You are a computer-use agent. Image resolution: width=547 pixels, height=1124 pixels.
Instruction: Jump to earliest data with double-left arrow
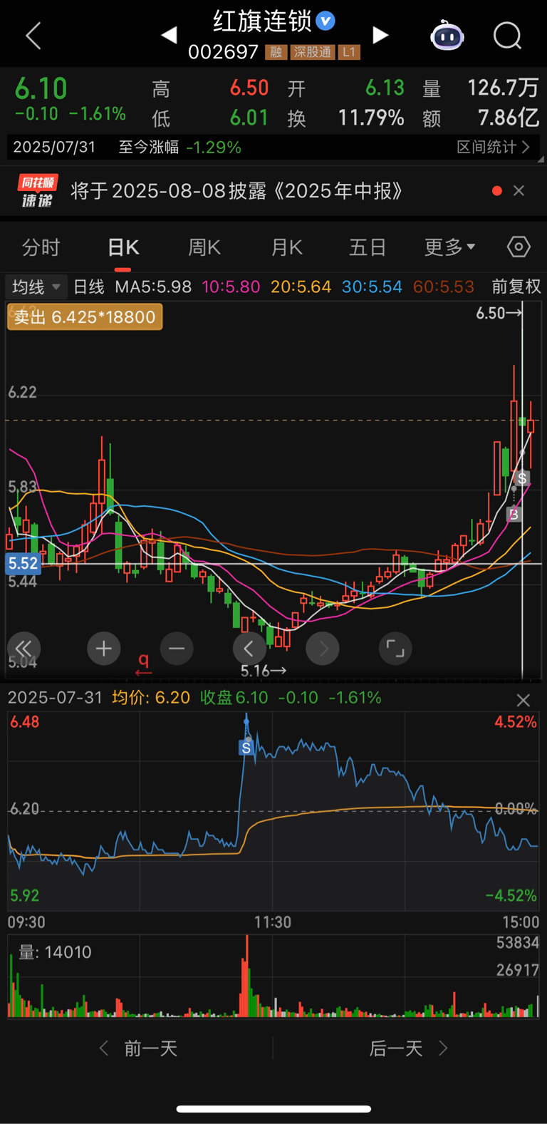[24, 648]
